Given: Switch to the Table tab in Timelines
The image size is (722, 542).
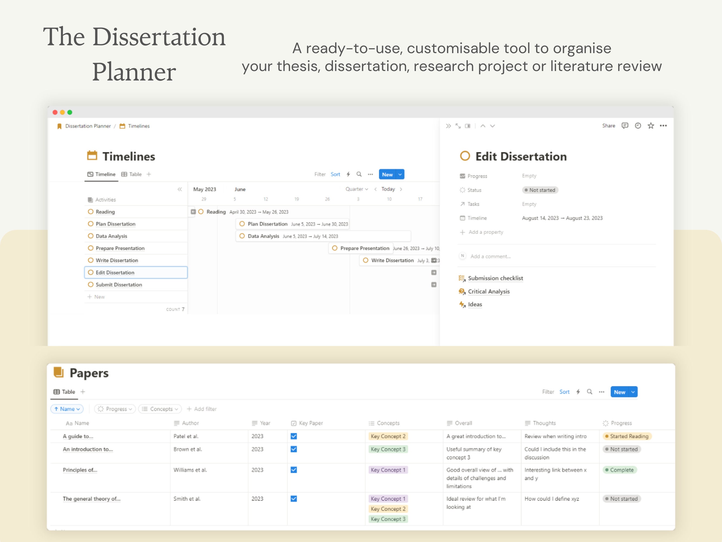Looking at the screenshot, I should [x=131, y=174].
